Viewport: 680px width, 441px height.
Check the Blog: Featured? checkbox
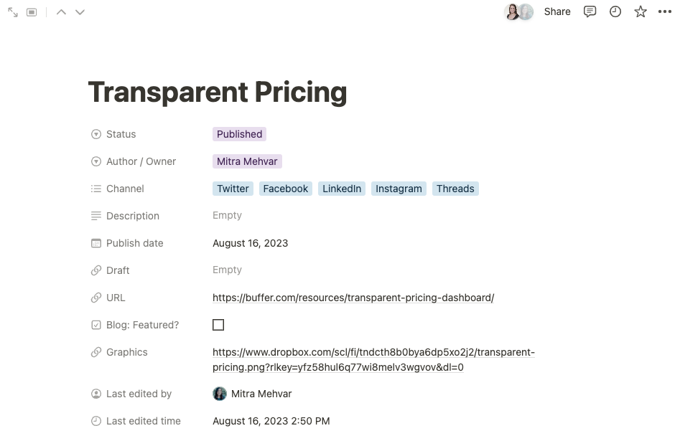pyautogui.click(x=218, y=325)
